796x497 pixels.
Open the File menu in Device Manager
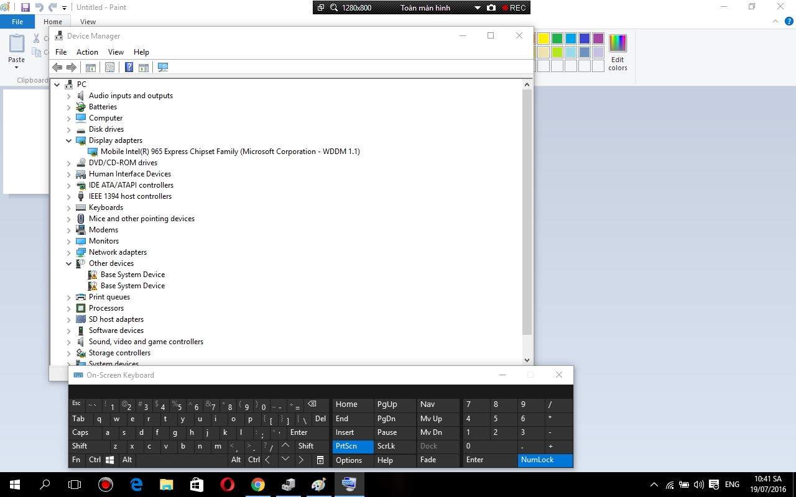[x=61, y=52]
